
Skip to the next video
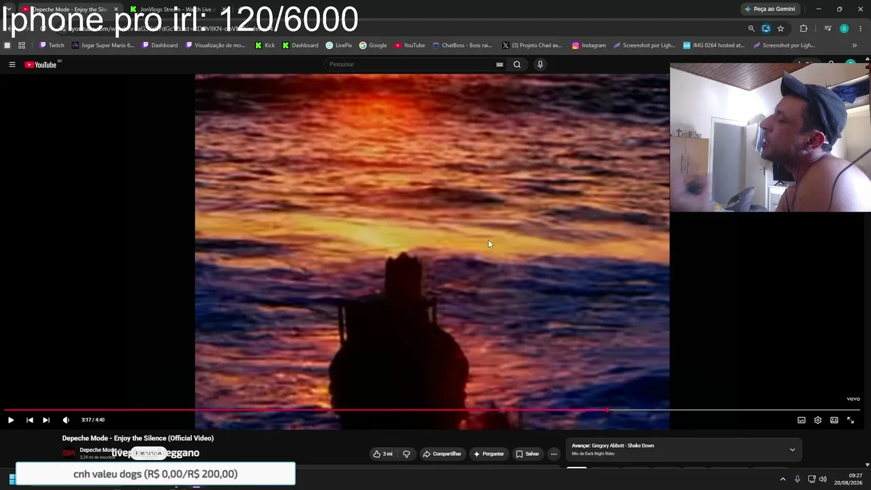click(x=46, y=420)
